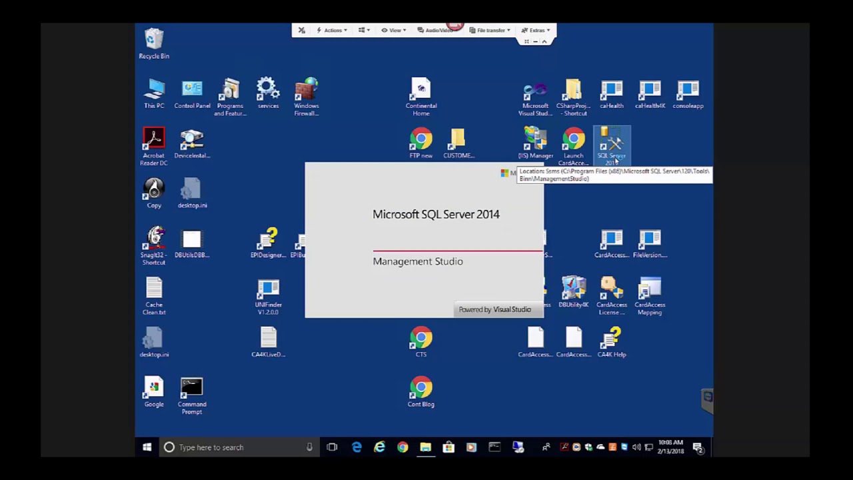
Task: Select the DeviceInstall desktop icon
Action: (192, 144)
